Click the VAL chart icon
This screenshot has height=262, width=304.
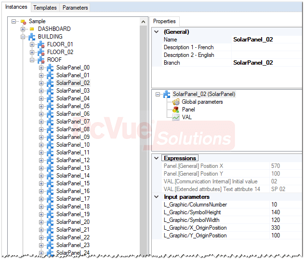pyautogui.click(x=175, y=117)
